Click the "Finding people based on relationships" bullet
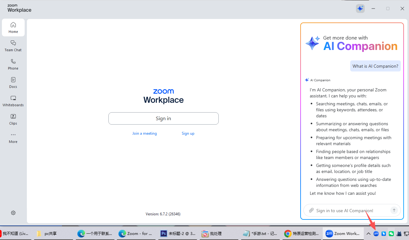Image resolution: width=409 pixels, height=240 pixels. [353, 155]
